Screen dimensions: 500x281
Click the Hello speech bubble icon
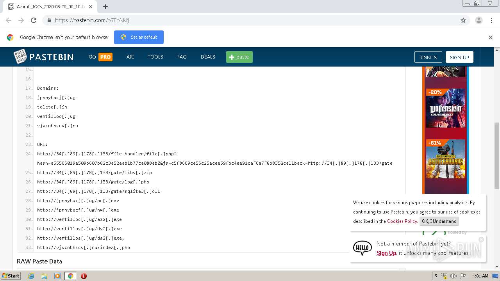[362, 248]
